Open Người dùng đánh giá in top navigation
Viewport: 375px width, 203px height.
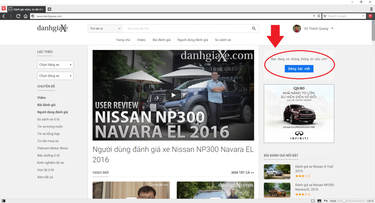(x=192, y=40)
